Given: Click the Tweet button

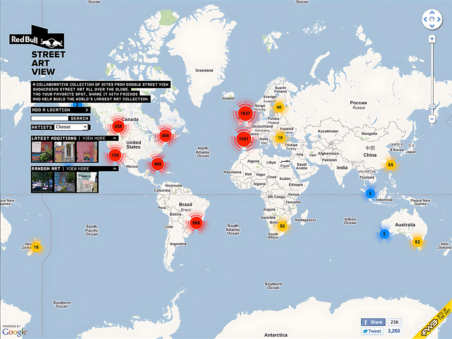Looking at the screenshot, I should point(372,331).
